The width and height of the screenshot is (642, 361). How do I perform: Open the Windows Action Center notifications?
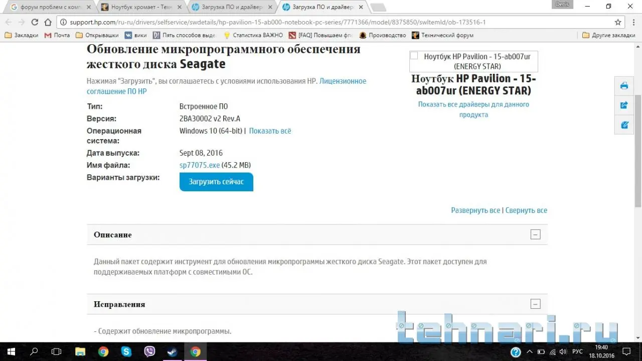[627, 351]
